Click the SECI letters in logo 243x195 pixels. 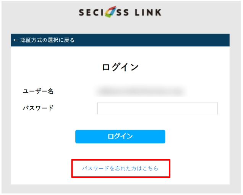(91, 12)
